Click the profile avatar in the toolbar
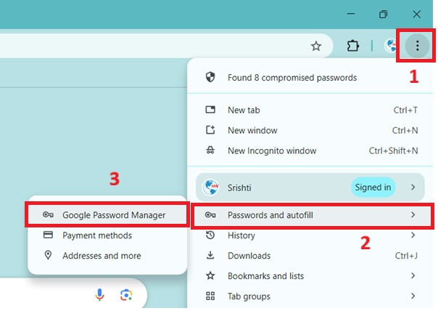 tap(392, 47)
